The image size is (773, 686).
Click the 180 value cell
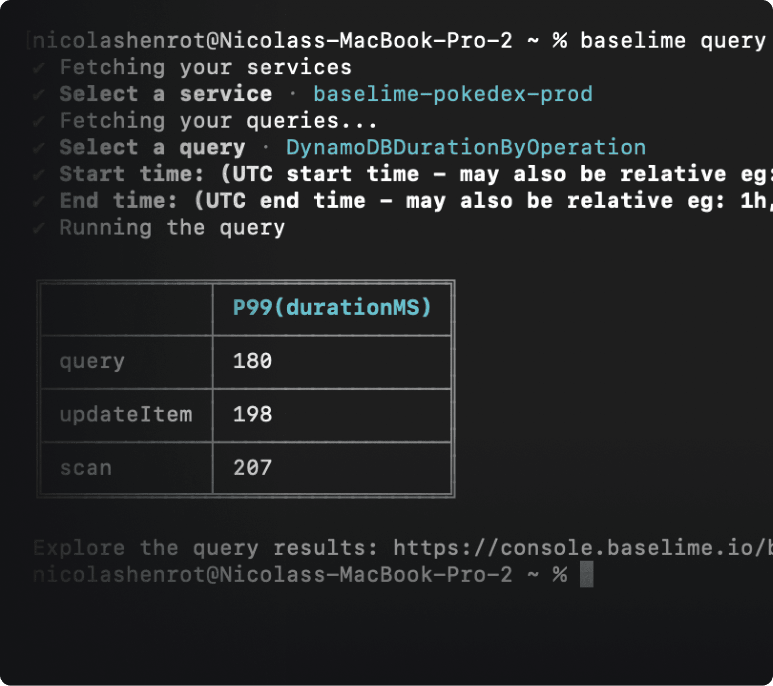(252, 361)
